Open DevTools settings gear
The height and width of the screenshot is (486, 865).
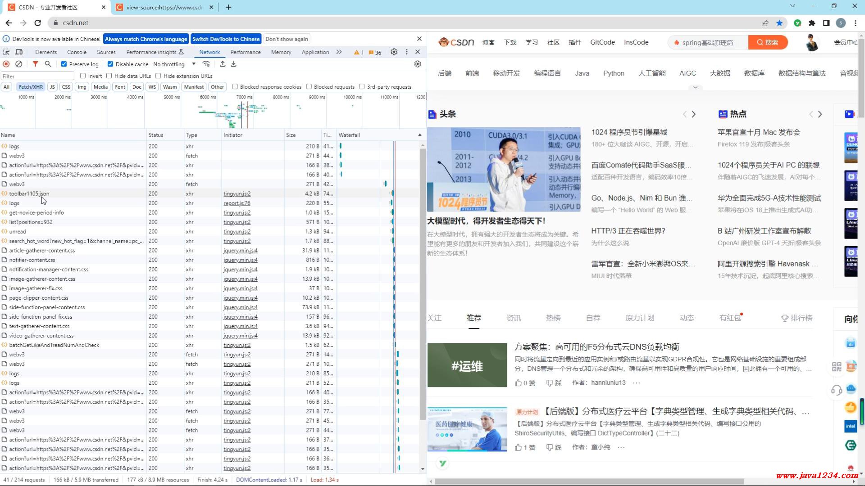[394, 52]
